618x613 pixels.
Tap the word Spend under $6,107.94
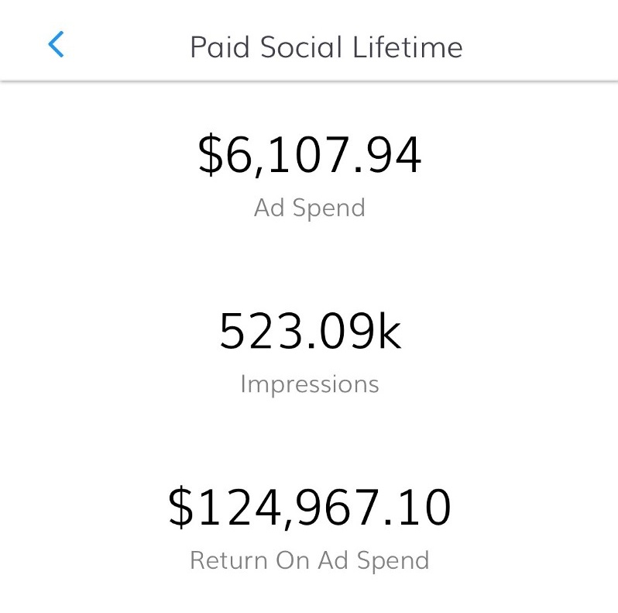point(329,208)
